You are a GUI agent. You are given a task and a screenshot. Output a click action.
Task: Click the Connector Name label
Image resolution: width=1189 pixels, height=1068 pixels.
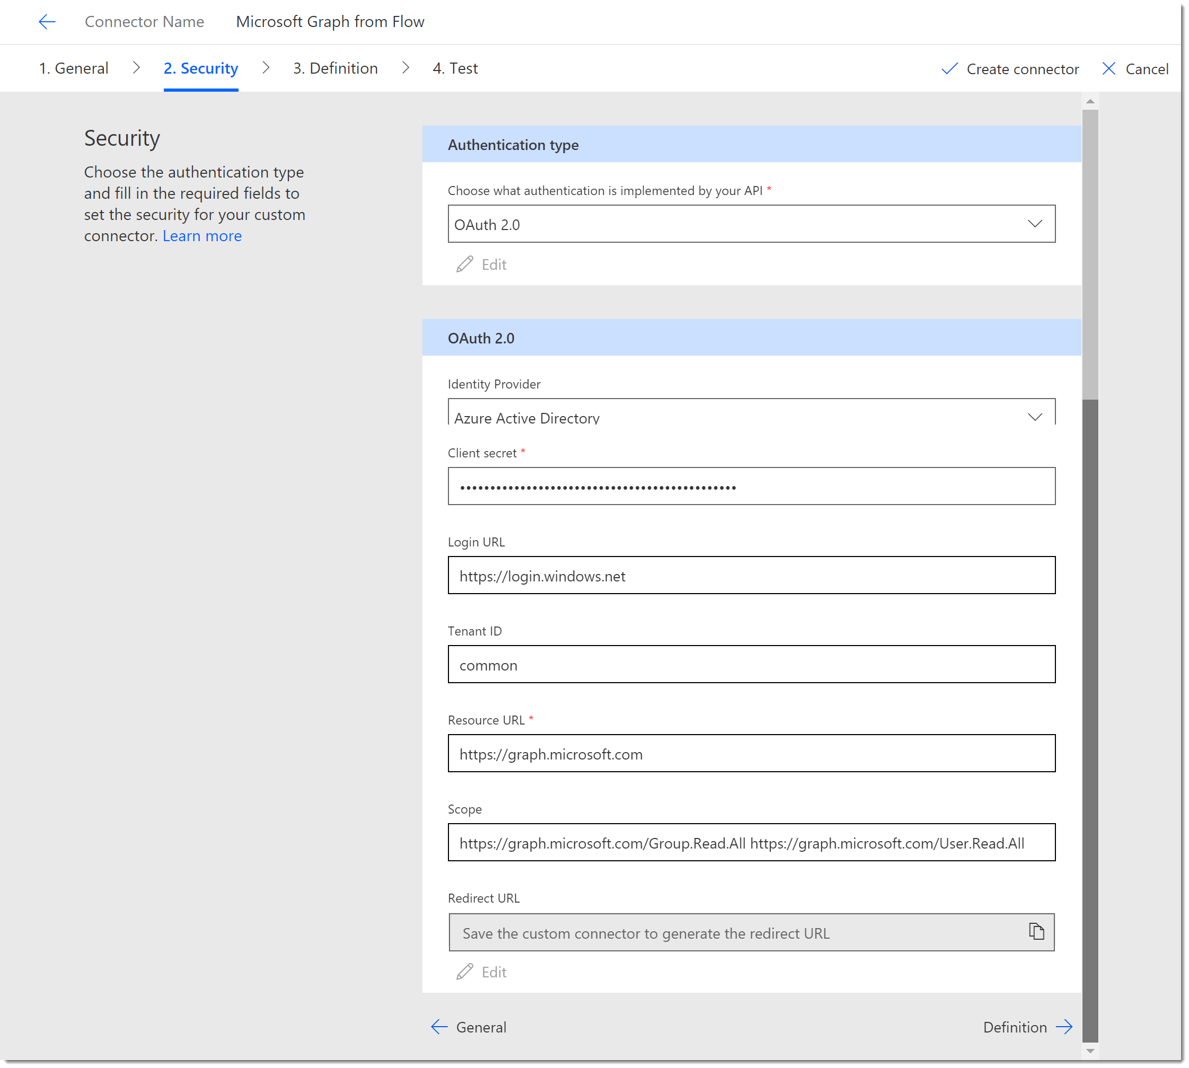pos(144,22)
